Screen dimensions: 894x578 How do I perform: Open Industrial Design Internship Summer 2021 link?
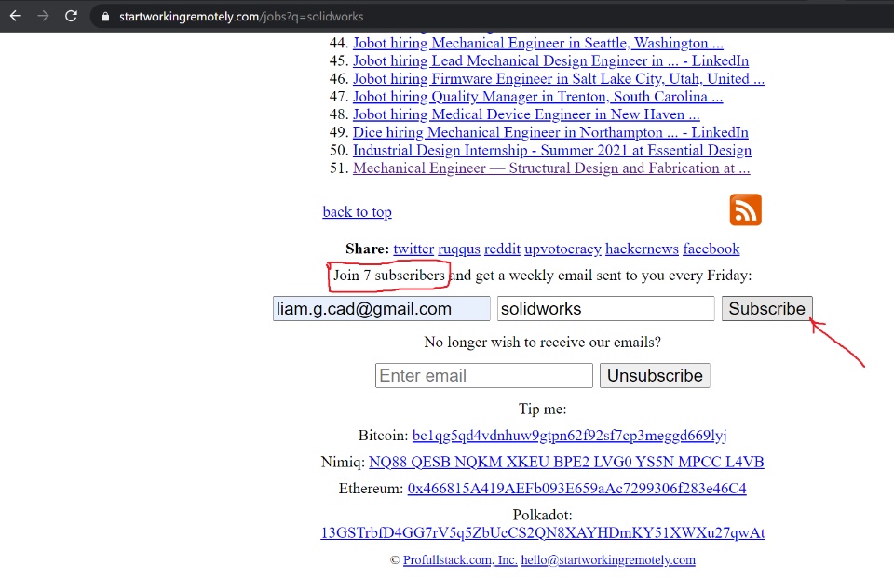tap(552, 151)
